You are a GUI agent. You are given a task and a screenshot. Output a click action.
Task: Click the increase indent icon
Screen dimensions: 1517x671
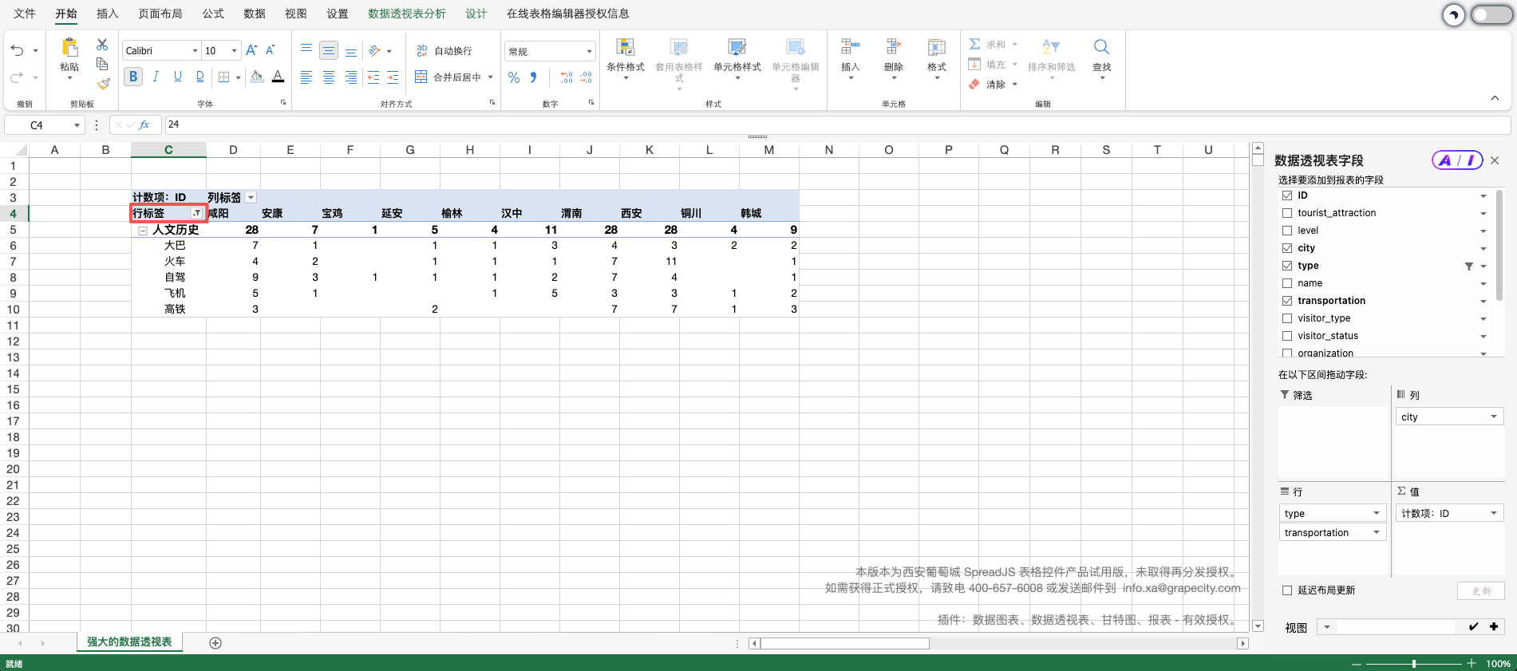pos(393,77)
